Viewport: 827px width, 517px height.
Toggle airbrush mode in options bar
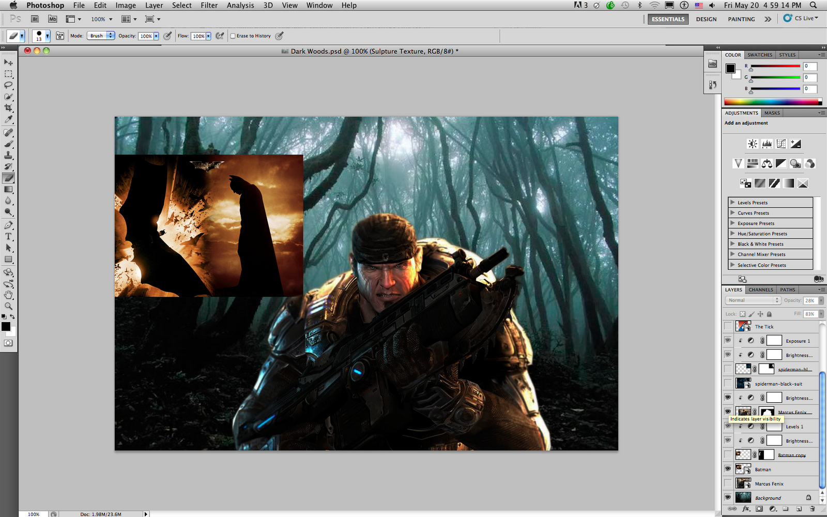pyautogui.click(x=220, y=36)
